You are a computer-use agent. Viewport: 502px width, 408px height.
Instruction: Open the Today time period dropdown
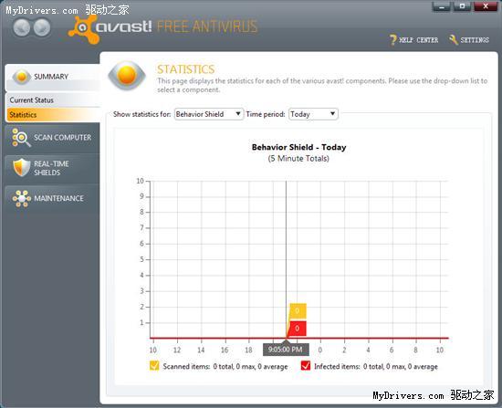(x=313, y=114)
